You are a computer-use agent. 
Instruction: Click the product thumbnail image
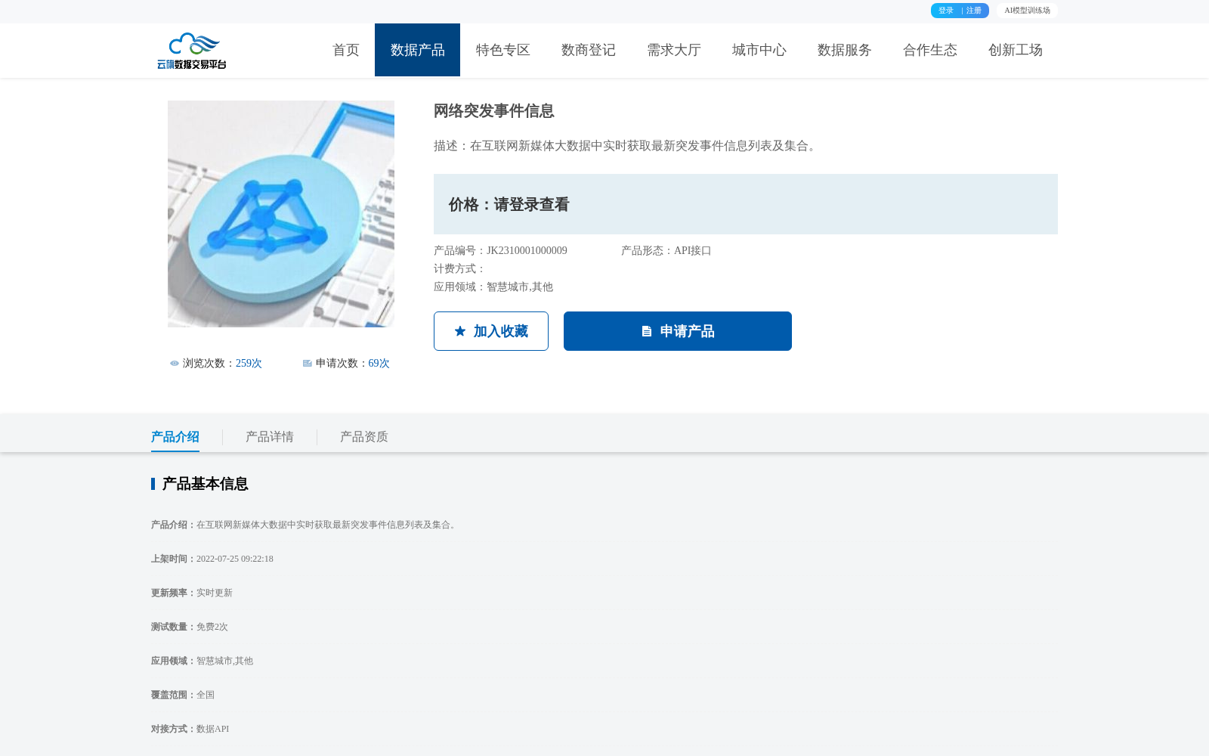281,214
